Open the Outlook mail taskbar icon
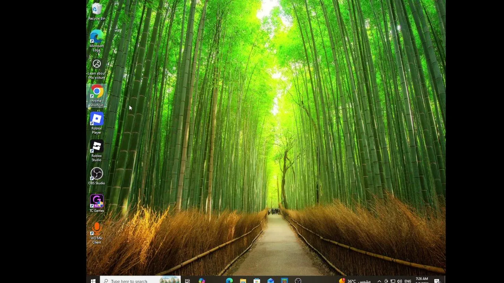 point(271,281)
